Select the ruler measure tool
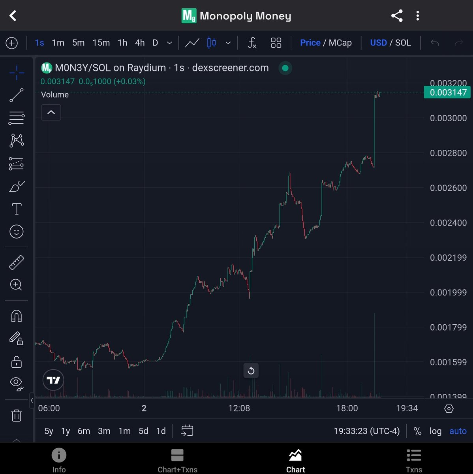This screenshot has height=474, width=473. pyautogui.click(x=17, y=262)
